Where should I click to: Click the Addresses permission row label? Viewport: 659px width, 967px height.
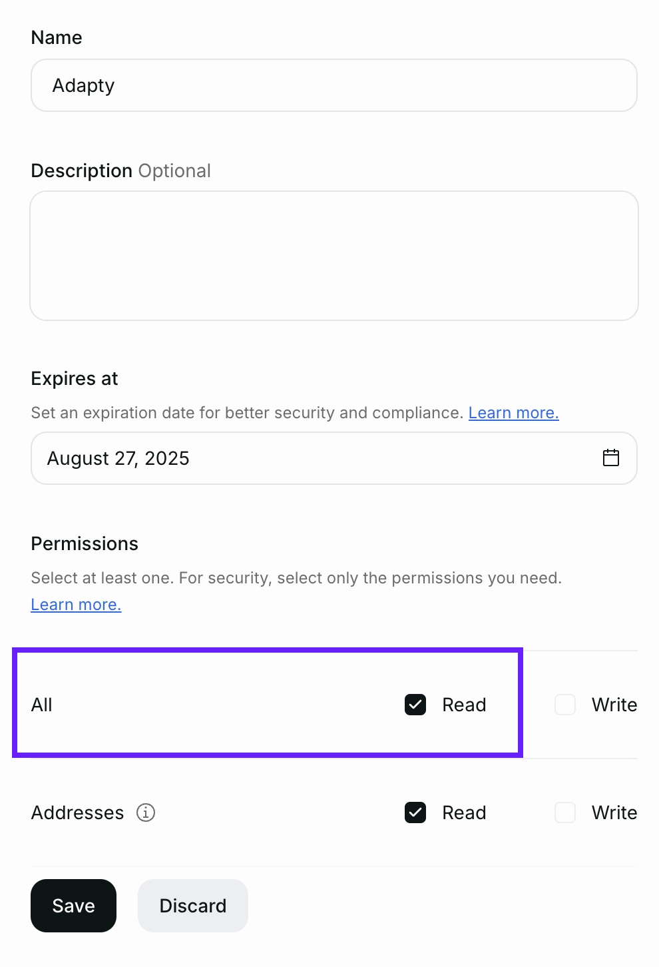pos(77,812)
